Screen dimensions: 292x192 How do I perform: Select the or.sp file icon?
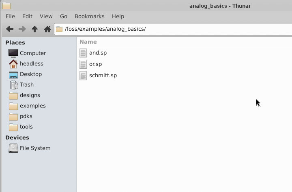83,64
